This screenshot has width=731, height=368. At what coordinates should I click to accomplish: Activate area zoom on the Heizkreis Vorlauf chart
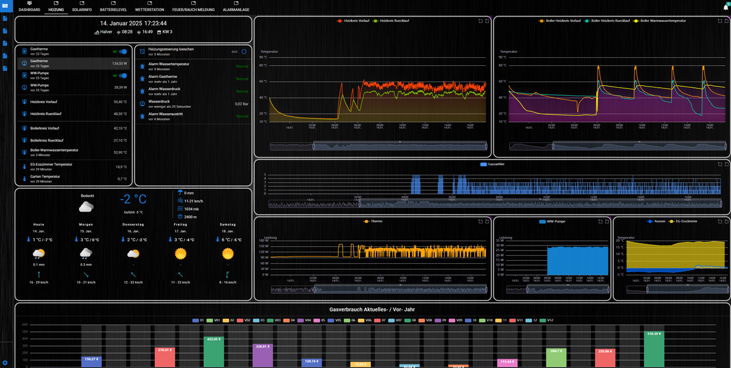[x=480, y=21]
